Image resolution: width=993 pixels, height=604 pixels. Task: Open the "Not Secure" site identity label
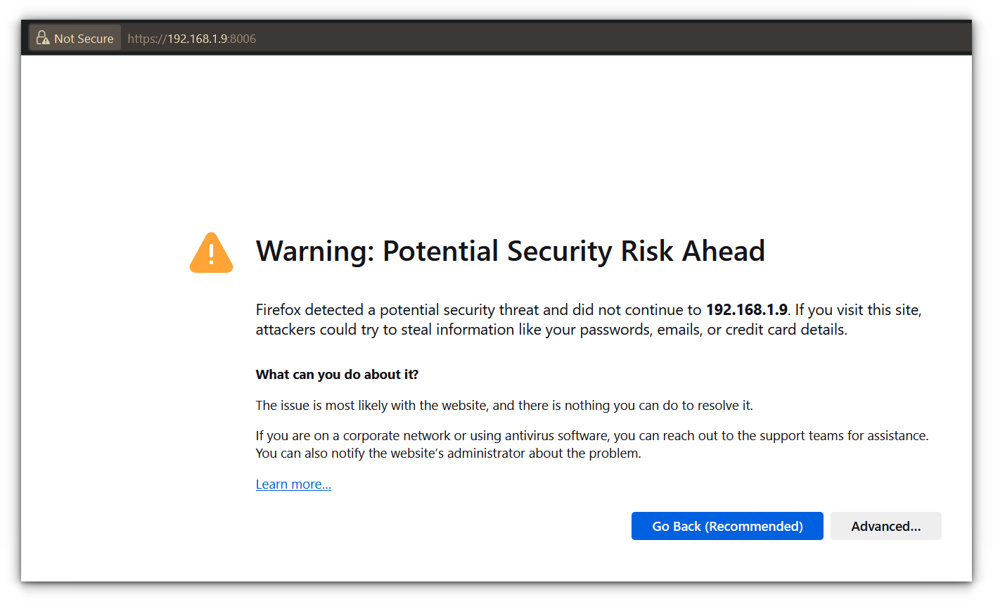(84, 39)
